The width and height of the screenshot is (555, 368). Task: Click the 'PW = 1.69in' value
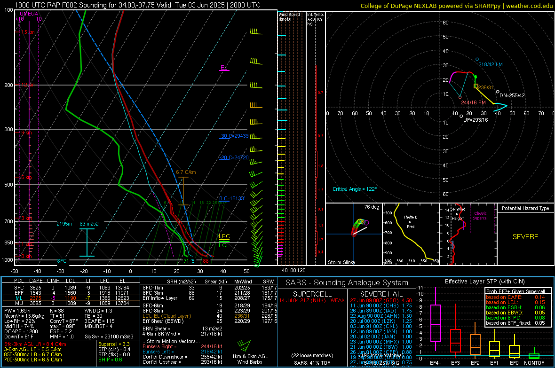coord(17,311)
